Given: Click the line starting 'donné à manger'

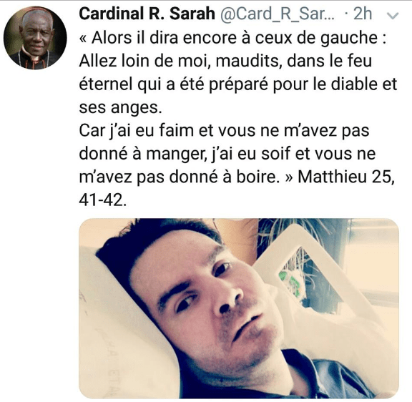Looking at the screenshot, I should coord(227,154).
